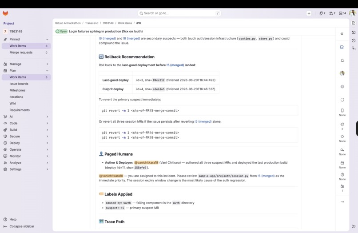Expand the Monitor menu
Image resolution: width=358 pixels, height=233 pixels.
point(26,156)
